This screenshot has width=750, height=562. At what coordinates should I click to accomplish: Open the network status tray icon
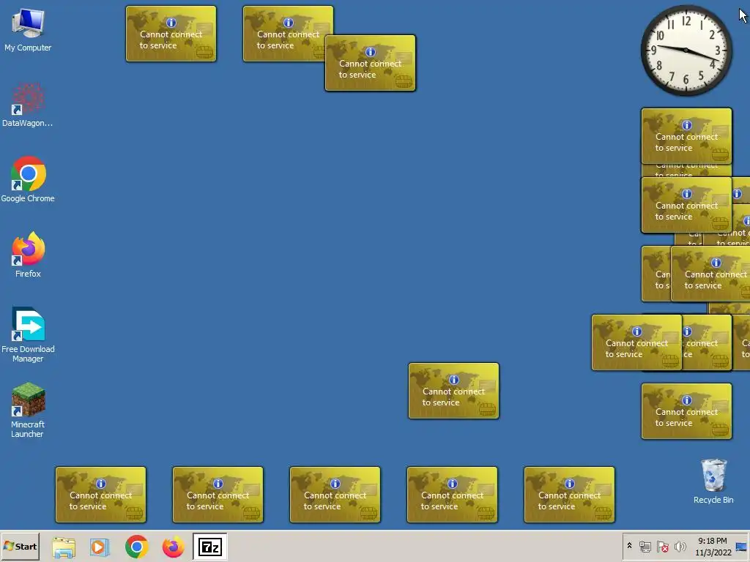[645, 546]
